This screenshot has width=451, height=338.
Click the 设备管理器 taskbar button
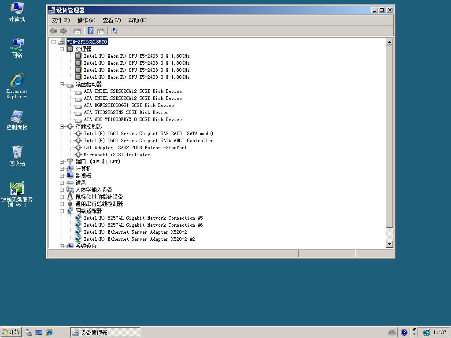(105, 333)
